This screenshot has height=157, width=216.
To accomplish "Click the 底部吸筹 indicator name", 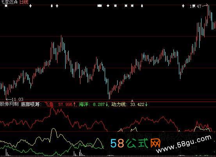I will click(x=30, y=104).
